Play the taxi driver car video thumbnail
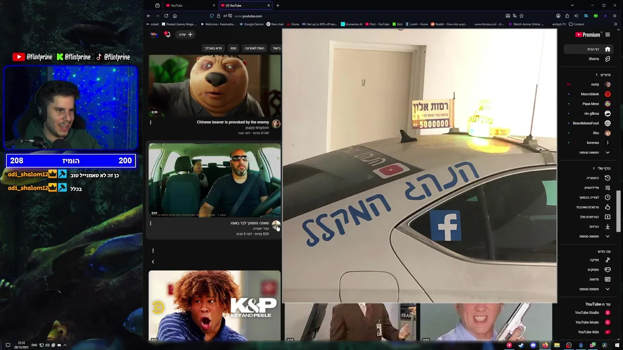Viewport: 623px width, 350px height. tap(215, 180)
